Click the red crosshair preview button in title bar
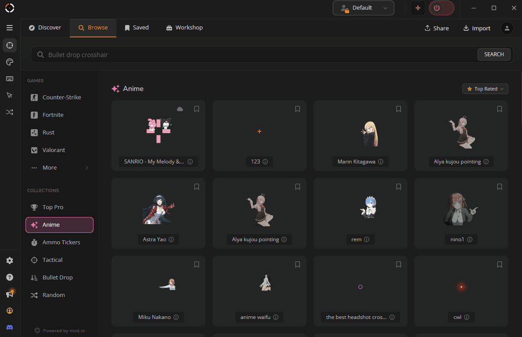The height and width of the screenshot is (337, 522). (418, 8)
